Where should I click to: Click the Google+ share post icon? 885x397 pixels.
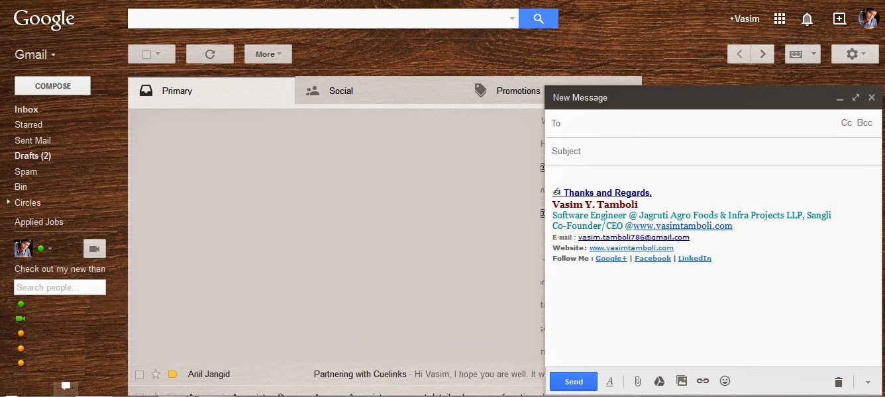839,19
